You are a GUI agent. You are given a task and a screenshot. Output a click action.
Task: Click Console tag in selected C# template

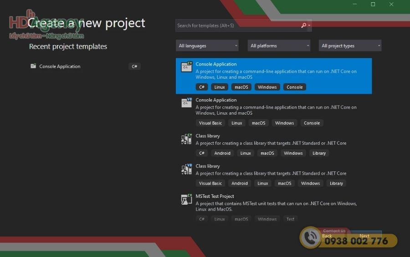click(x=295, y=87)
